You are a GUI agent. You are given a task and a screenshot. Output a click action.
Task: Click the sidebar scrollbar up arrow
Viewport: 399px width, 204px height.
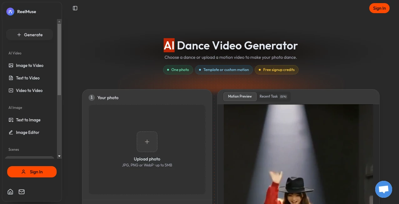59,22
